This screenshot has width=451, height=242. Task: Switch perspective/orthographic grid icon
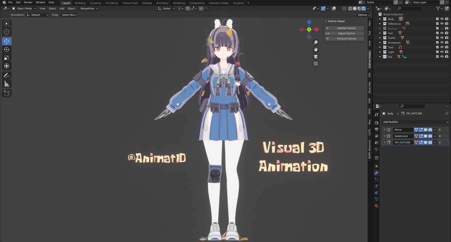(316, 64)
